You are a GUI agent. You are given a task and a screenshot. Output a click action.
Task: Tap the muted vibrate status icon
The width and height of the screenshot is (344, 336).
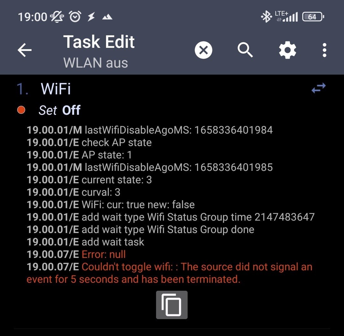[57, 17]
